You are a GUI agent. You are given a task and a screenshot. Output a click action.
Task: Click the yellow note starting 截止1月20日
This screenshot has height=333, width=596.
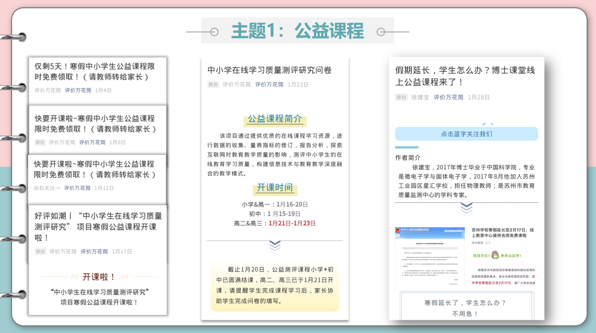click(275, 285)
